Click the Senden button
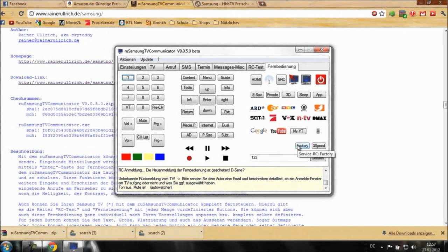The width and height of the screenshot is (448, 252). 317,158
